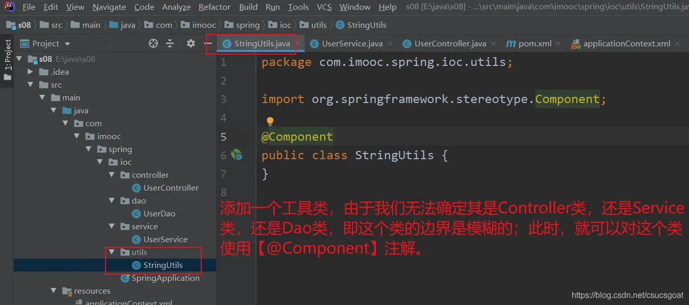Collapse the dao package
689x305 pixels.
pos(112,200)
